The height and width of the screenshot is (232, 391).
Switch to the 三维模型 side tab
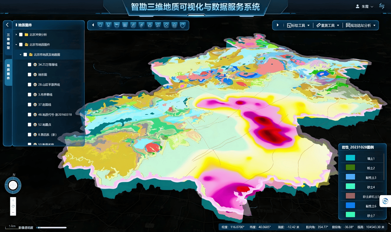point(8,41)
